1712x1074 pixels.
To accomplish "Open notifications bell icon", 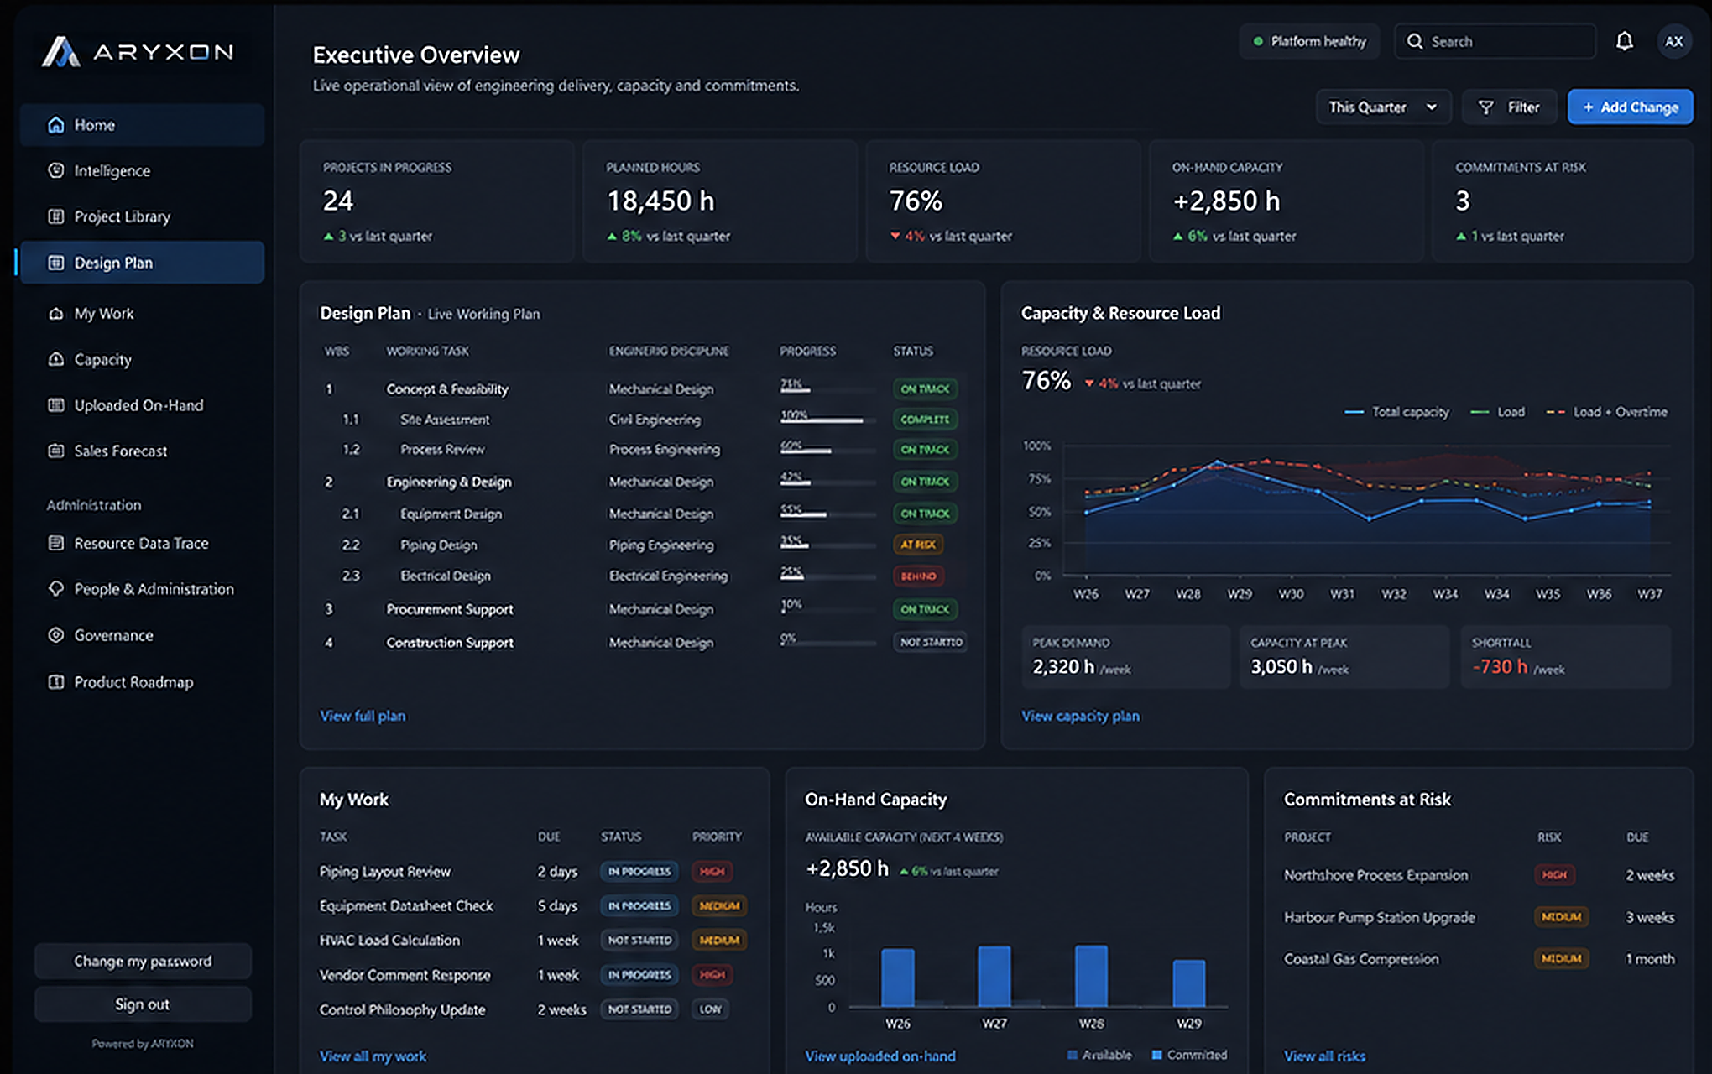I will [x=1625, y=41].
